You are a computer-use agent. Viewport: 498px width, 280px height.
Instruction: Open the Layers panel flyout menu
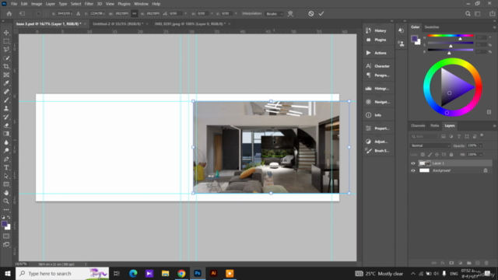tap(494, 126)
